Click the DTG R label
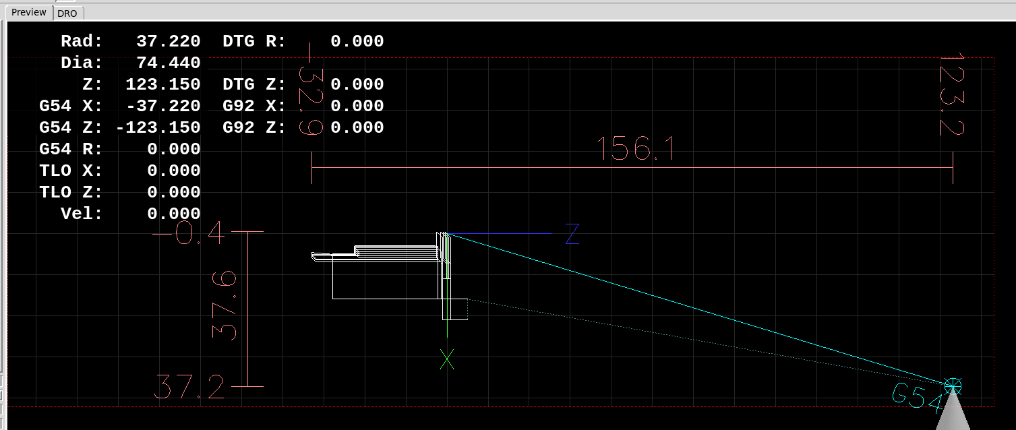Viewport: 1016px width, 430px height. (254, 41)
